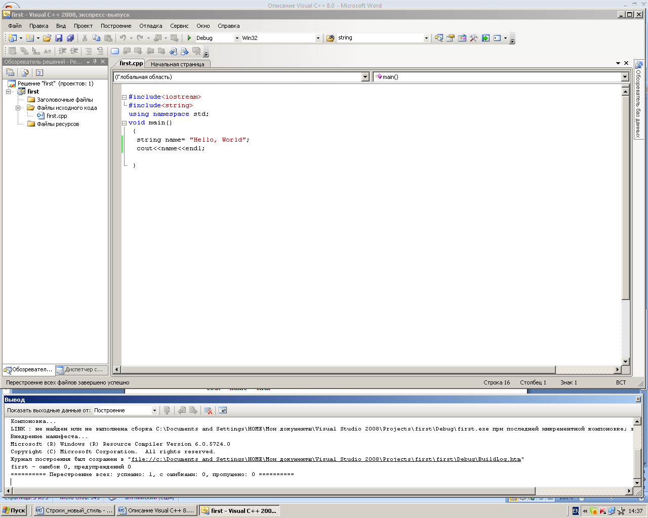Image resolution: width=648 pixels, height=518 pixels.
Task: Open the Database Explorer side tab
Action: (638, 100)
